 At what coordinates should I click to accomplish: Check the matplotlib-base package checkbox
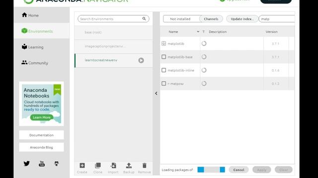point(163,57)
